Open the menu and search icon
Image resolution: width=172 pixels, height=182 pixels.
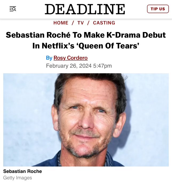13,9
